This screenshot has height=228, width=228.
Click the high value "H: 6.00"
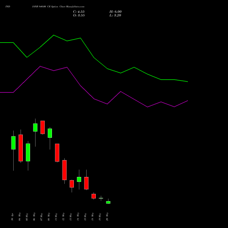pyautogui.click(x=115, y=12)
